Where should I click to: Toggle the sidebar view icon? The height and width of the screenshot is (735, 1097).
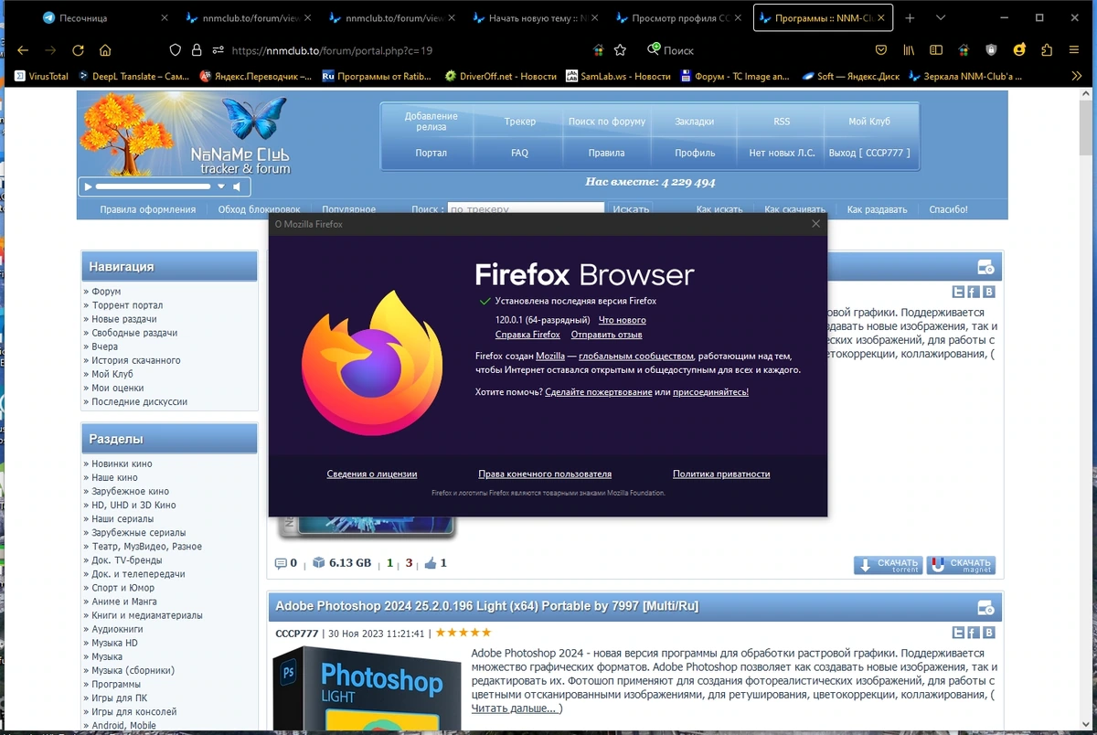[936, 50]
